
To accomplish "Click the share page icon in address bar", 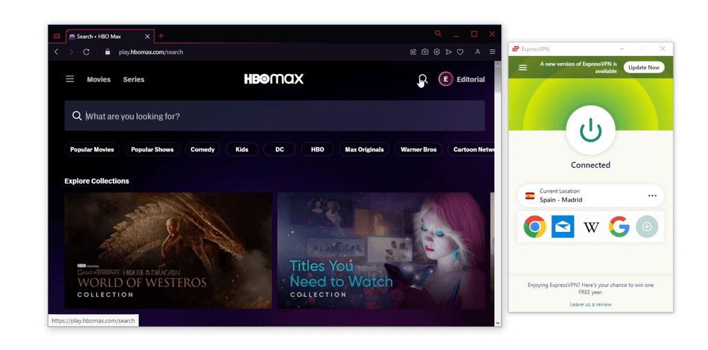I will 413,52.
